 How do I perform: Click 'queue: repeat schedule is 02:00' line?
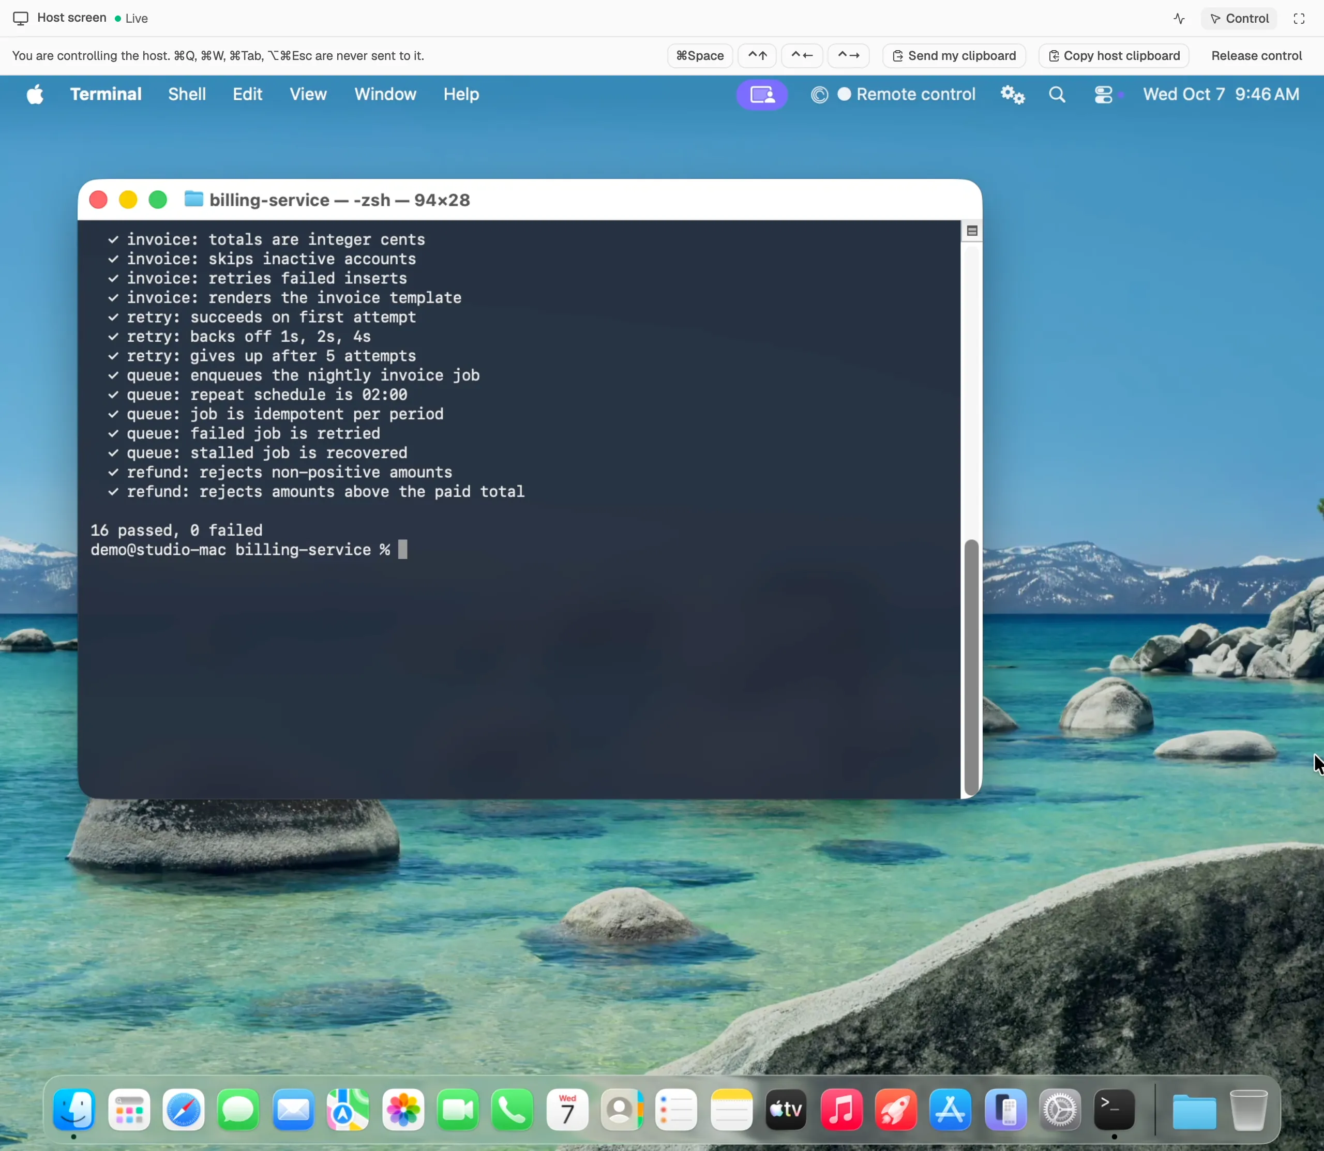[x=258, y=395]
